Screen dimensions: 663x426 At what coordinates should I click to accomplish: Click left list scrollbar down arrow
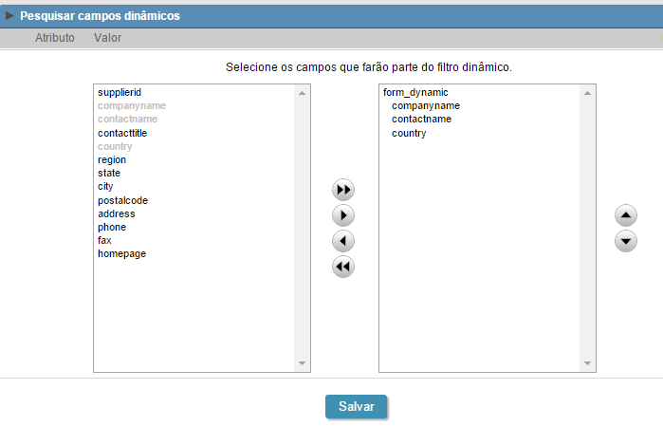click(303, 364)
